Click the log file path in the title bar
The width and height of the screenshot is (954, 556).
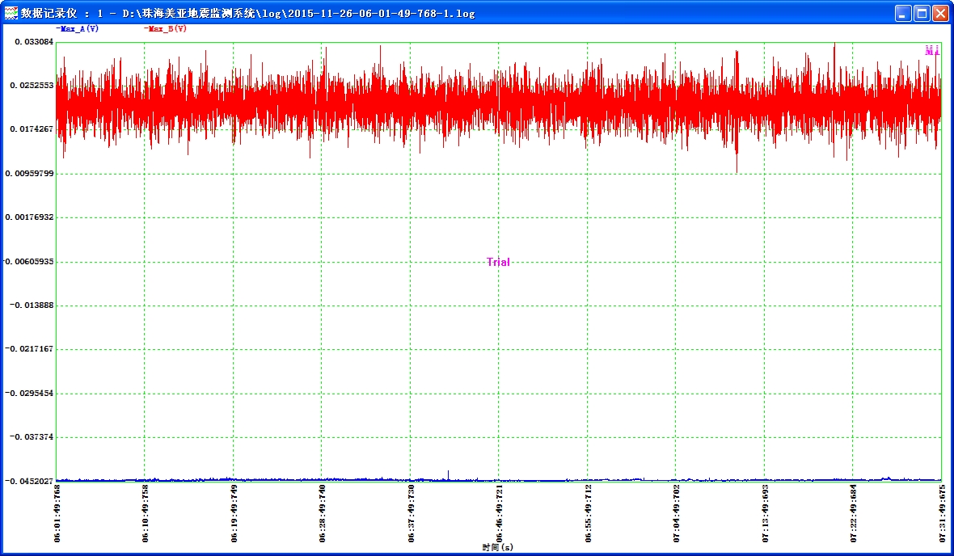click(299, 14)
